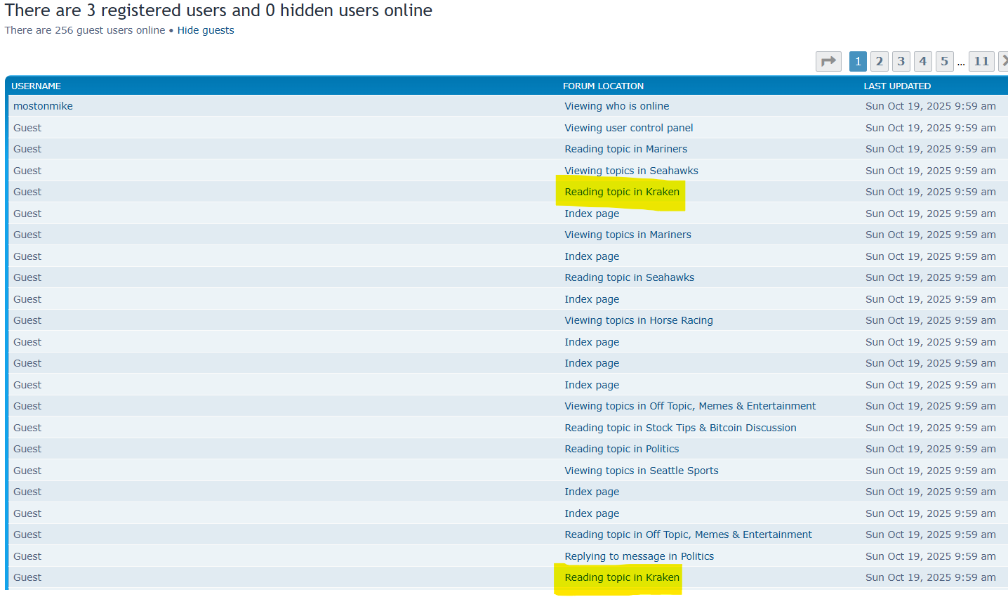The image size is (1008, 597).
Task: Click the 'Viewing user control panel' link
Action: coord(628,128)
